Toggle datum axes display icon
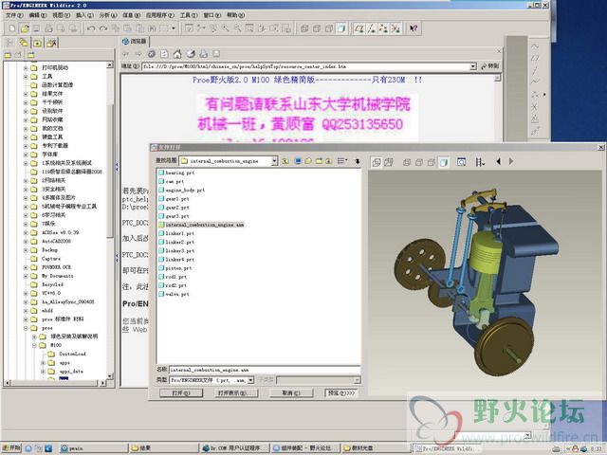The height and width of the screenshot is (455, 607). (x=371, y=28)
